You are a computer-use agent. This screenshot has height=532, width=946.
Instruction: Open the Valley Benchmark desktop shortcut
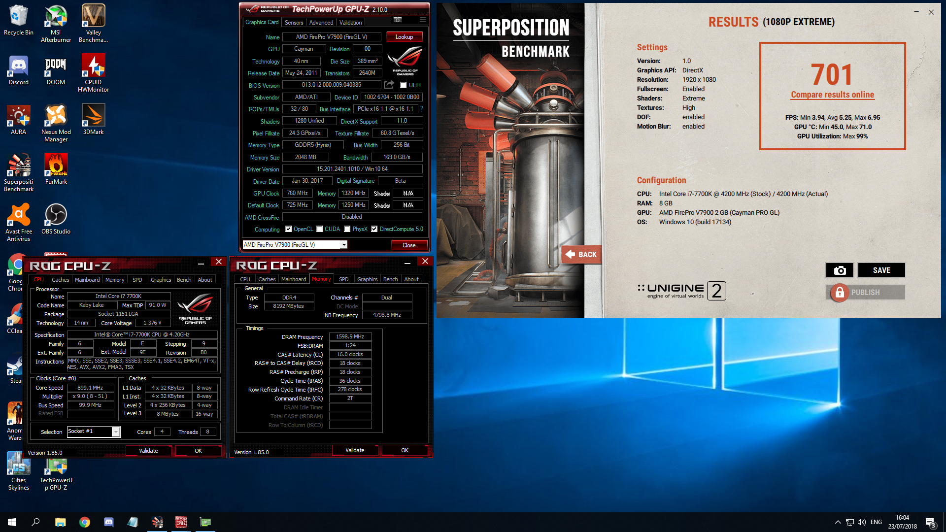pos(93,23)
